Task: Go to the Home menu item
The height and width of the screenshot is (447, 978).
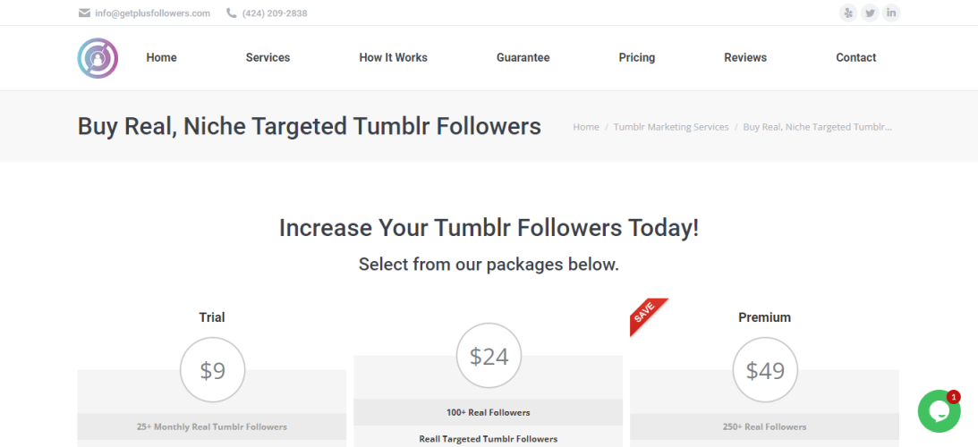Action: 161,57
